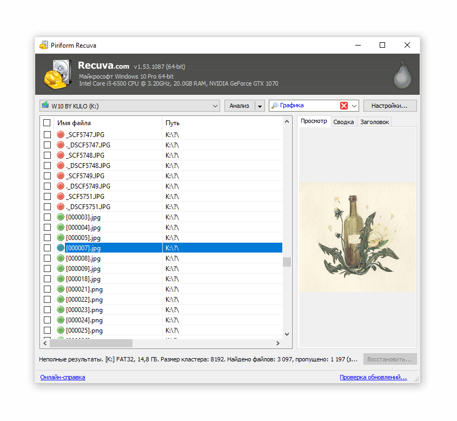Viewport: 457px width, 421px height.
Task: Switch to the Заголовок tab
Action: click(374, 122)
